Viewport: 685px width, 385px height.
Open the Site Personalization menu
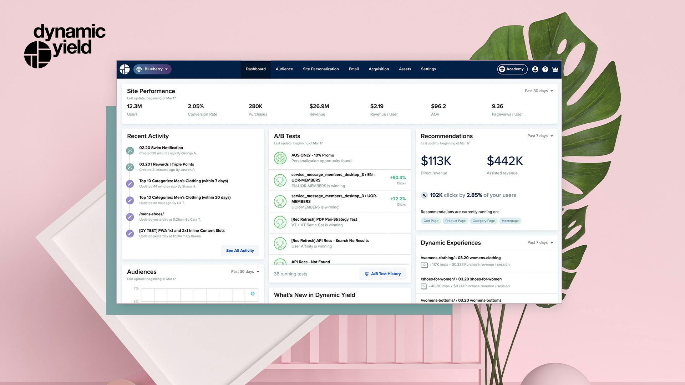pos(320,69)
